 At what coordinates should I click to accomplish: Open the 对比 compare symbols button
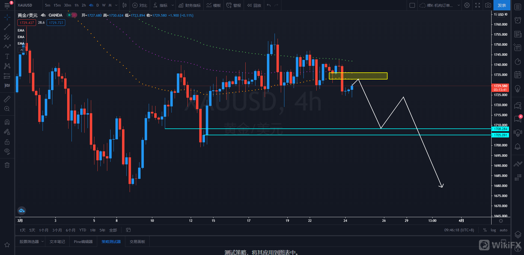point(140,5)
